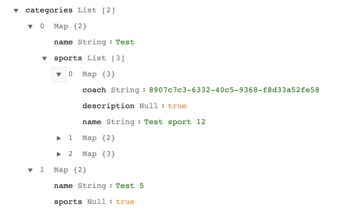The height and width of the screenshot is (214, 338).
Task: Click the 'Test 5' name value
Action: (130, 186)
